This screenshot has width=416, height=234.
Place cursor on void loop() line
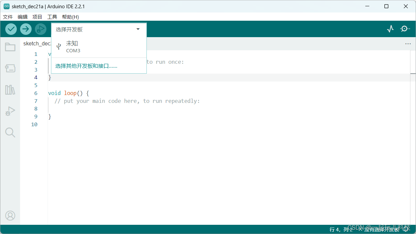tap(68, 93)
